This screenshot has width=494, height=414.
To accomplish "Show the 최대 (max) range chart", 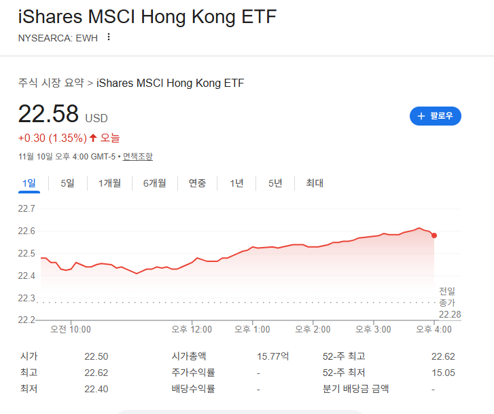I will click(315, 183).
